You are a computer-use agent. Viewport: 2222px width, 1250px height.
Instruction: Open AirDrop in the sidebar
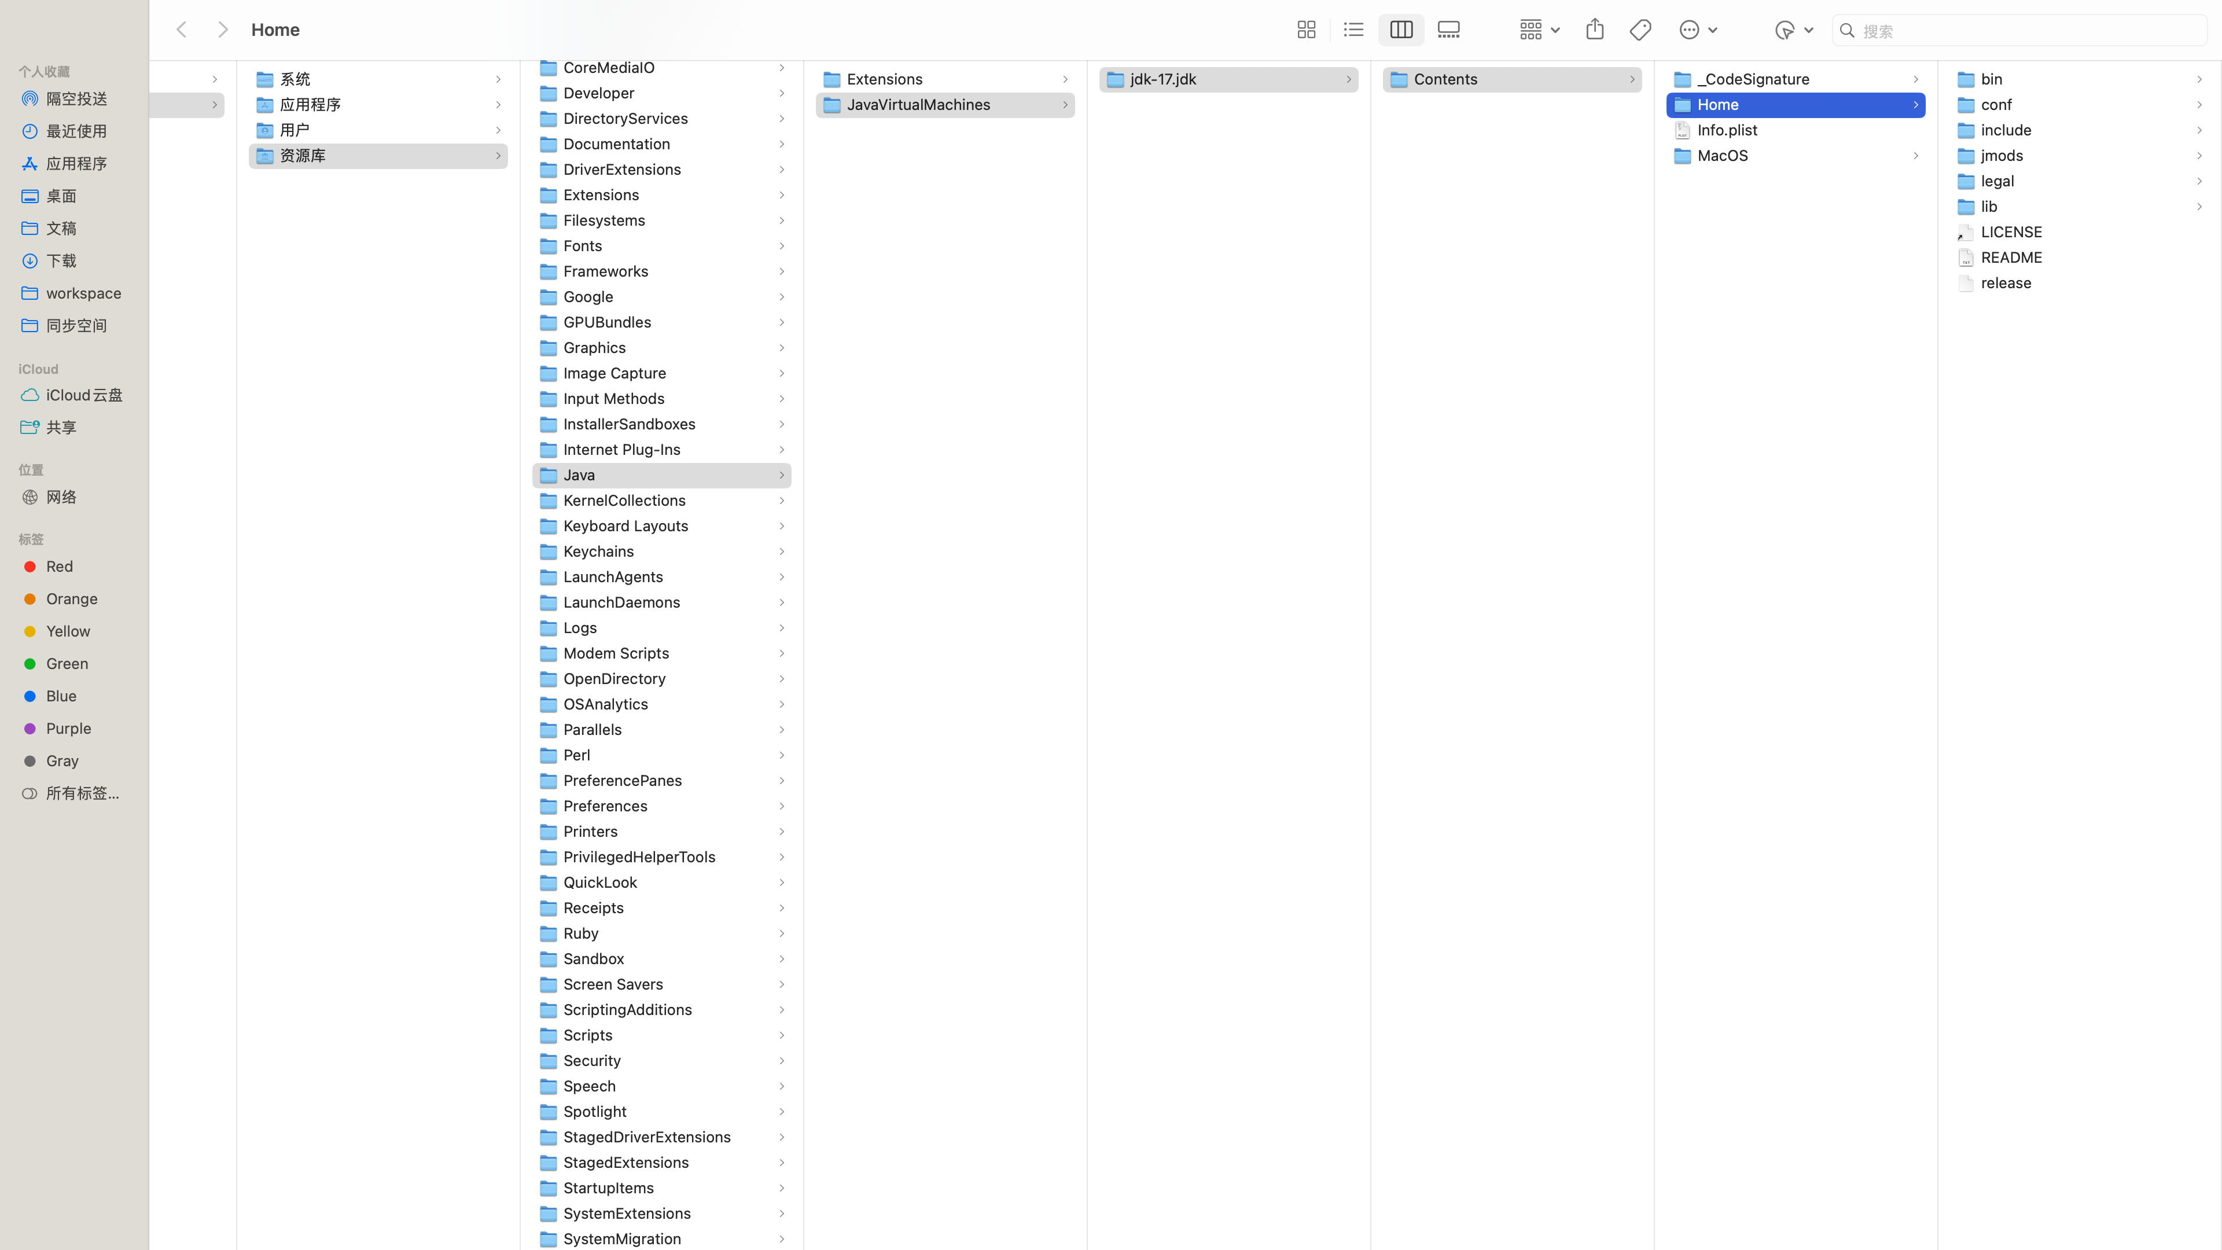76,99
